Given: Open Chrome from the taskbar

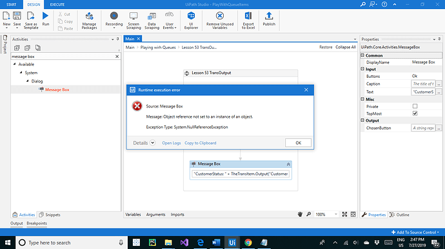Looking at the screenshot, I should tap(248, 243).
